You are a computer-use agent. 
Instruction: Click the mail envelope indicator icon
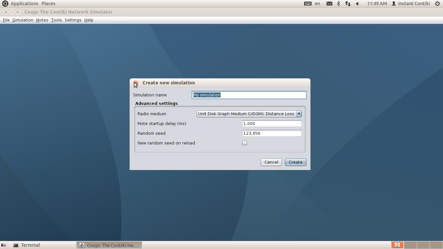coord(329,4)
